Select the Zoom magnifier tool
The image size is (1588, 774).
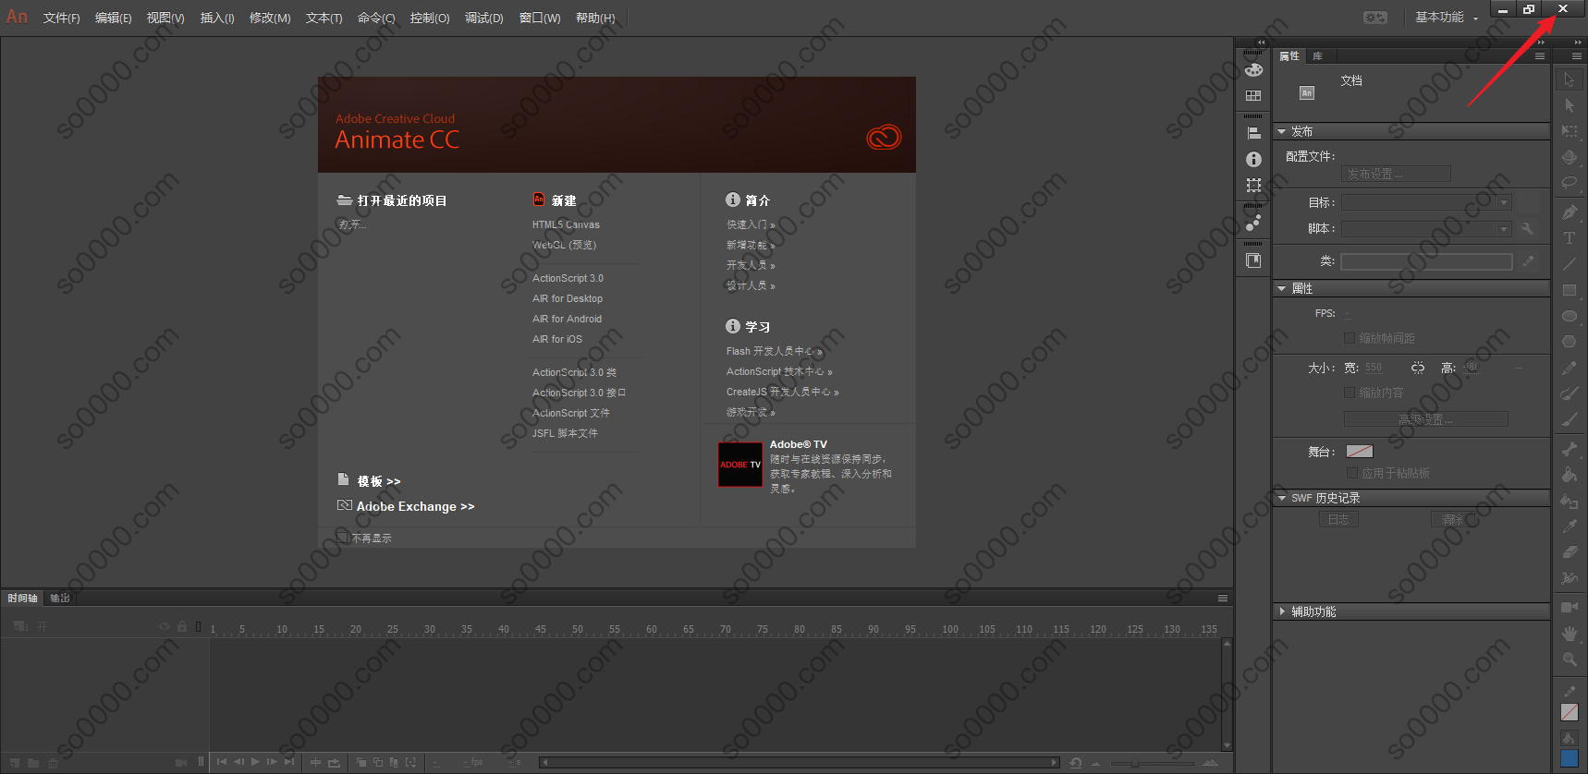[x=1569, y=659]
